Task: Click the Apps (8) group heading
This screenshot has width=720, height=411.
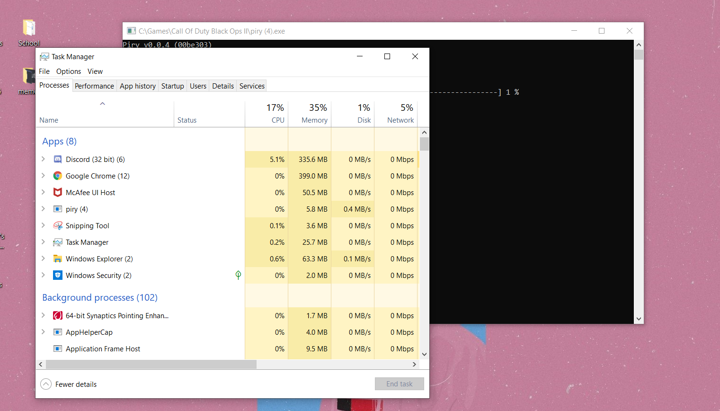Action: 59,142
